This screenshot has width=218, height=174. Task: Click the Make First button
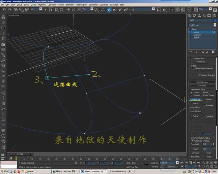point(195,156)
